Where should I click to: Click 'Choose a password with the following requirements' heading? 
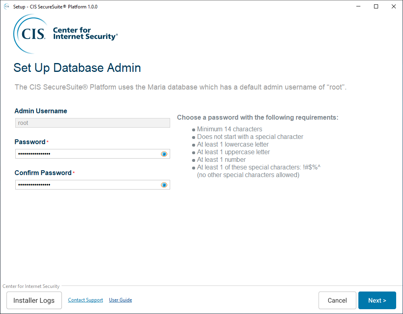pos(257,118)
